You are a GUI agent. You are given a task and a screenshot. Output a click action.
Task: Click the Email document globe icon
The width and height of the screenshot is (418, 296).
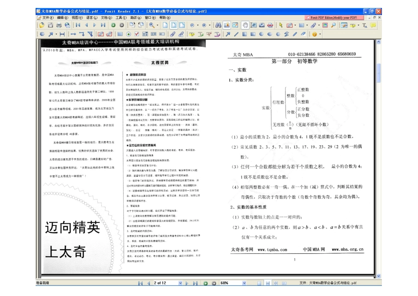67,25
